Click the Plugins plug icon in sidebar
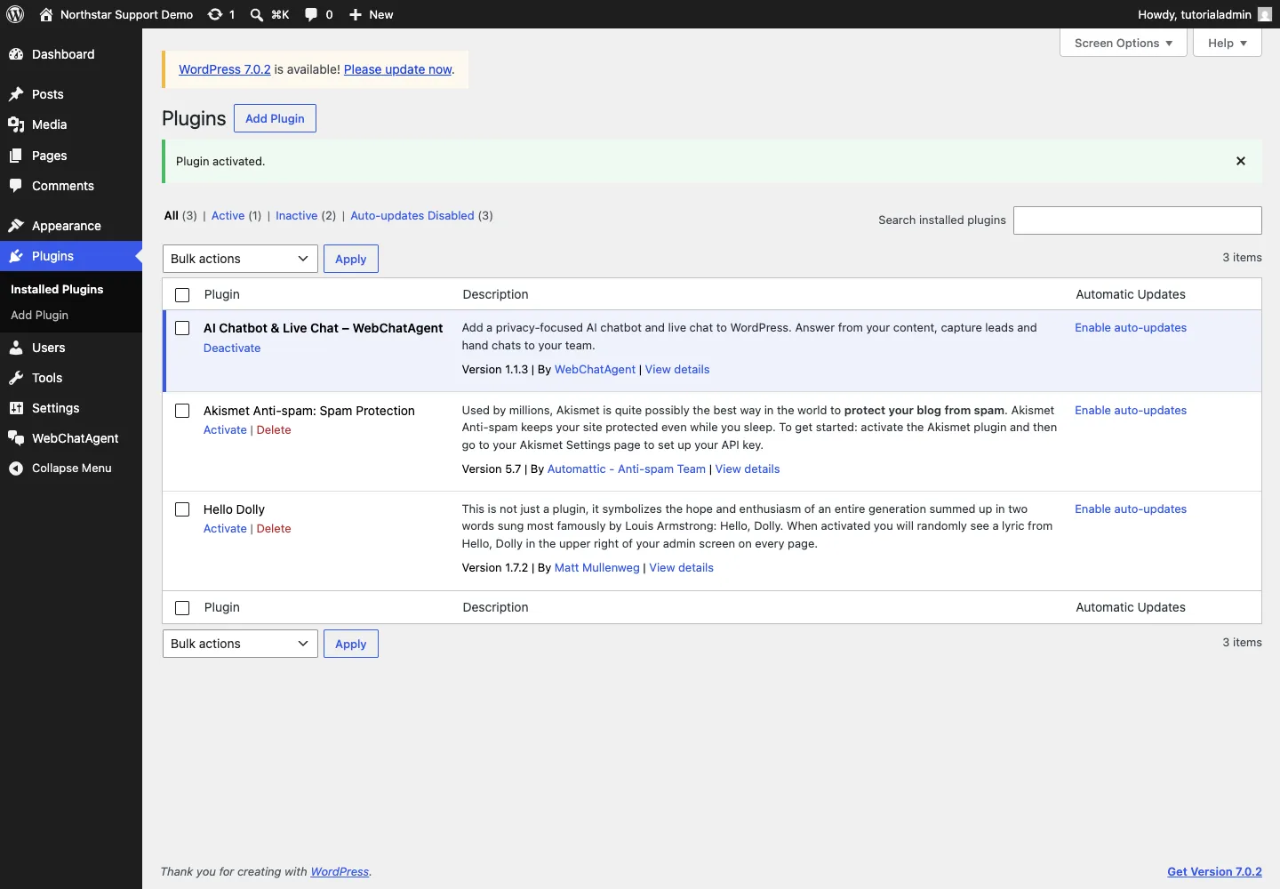 tap(16, 256)
